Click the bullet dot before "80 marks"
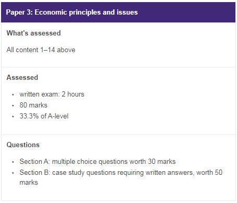The height and width of the screenshot is (203, 237). [13, 105]
